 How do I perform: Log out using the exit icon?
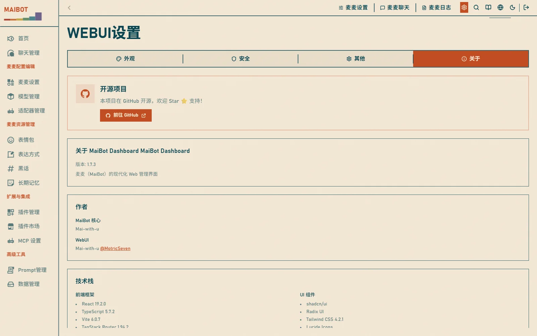(526, 7)
